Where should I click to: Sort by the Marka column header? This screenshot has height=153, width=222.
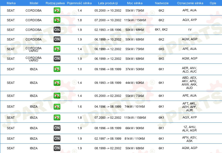tap(11, 3)
